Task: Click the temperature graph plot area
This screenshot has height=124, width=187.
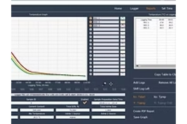Action: [49, 49]
